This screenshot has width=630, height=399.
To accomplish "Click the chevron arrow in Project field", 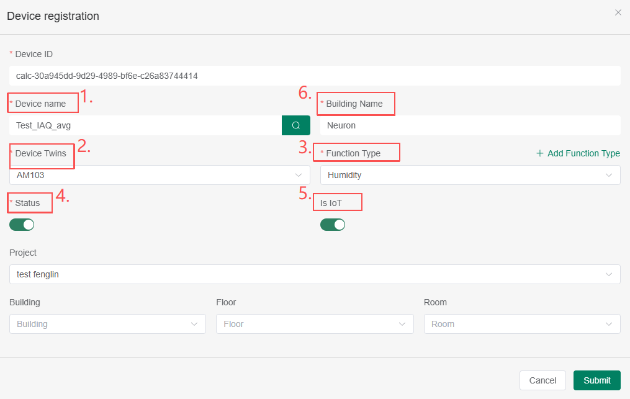I will coord(608,274).
